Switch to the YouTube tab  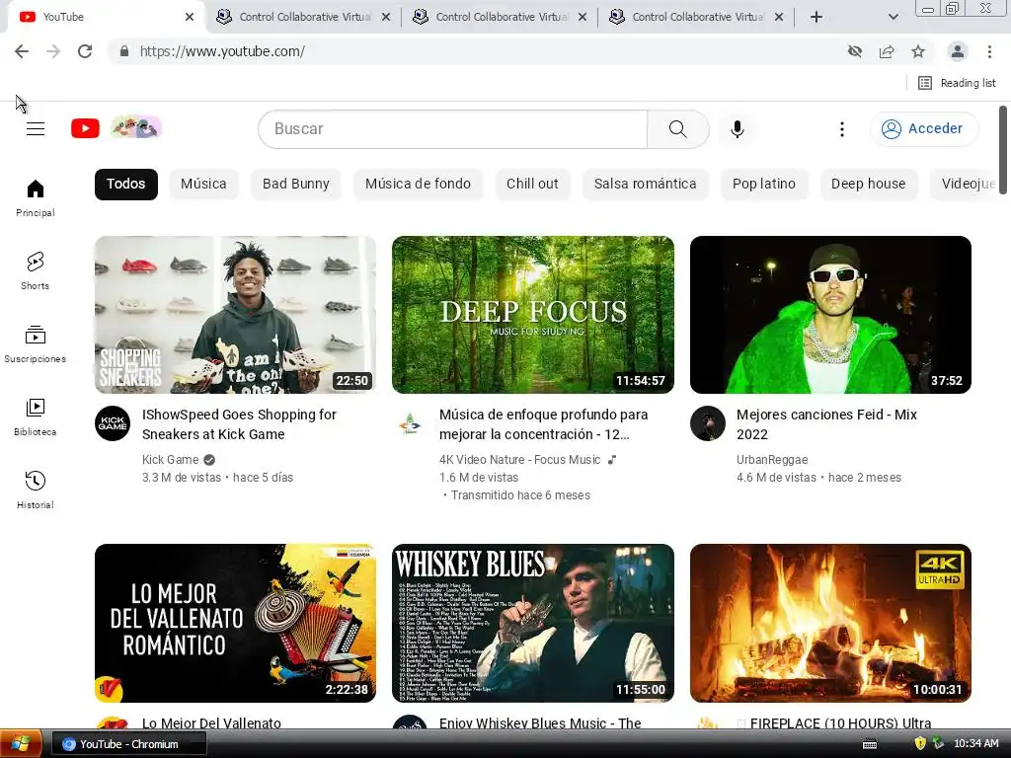[x=103, y=17]
